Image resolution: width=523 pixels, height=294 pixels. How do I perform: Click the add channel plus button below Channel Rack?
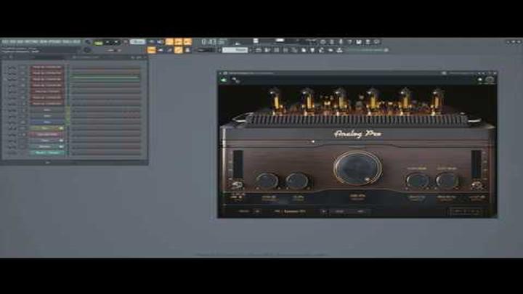[x=47, y=163]
